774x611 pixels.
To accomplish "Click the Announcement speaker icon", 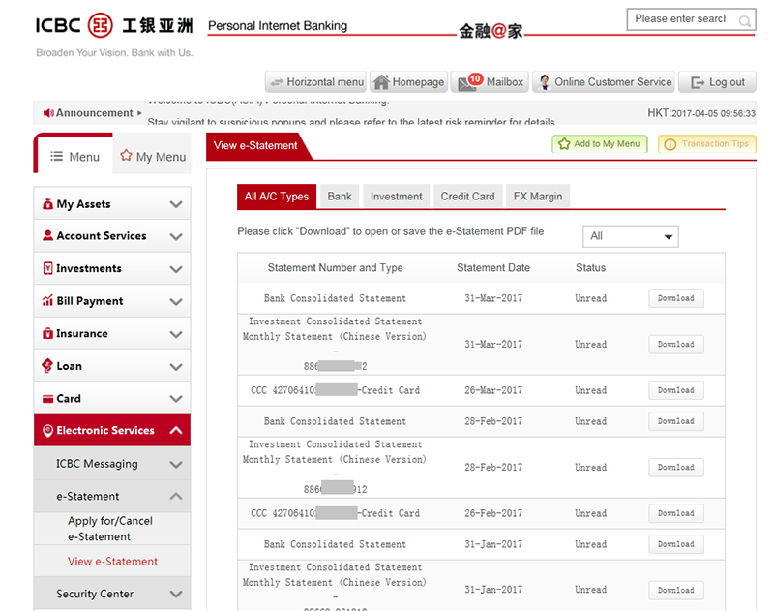I will tap(48, 113).
